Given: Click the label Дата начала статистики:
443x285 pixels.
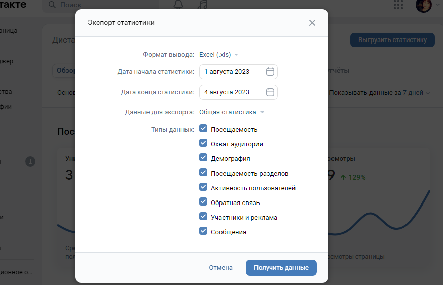Looking at the screenshot, I should click(x=156, y=72).
